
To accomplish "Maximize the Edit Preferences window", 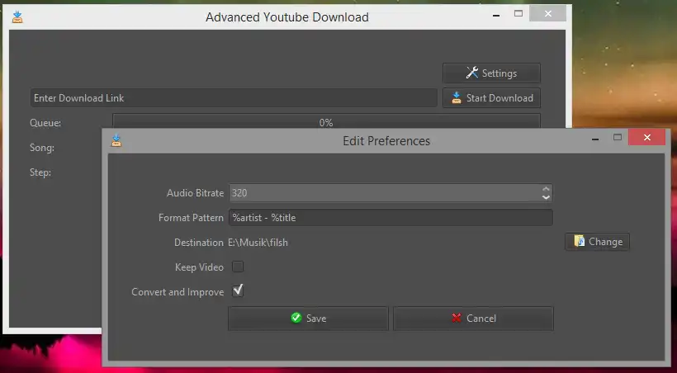I will (618, 137).
